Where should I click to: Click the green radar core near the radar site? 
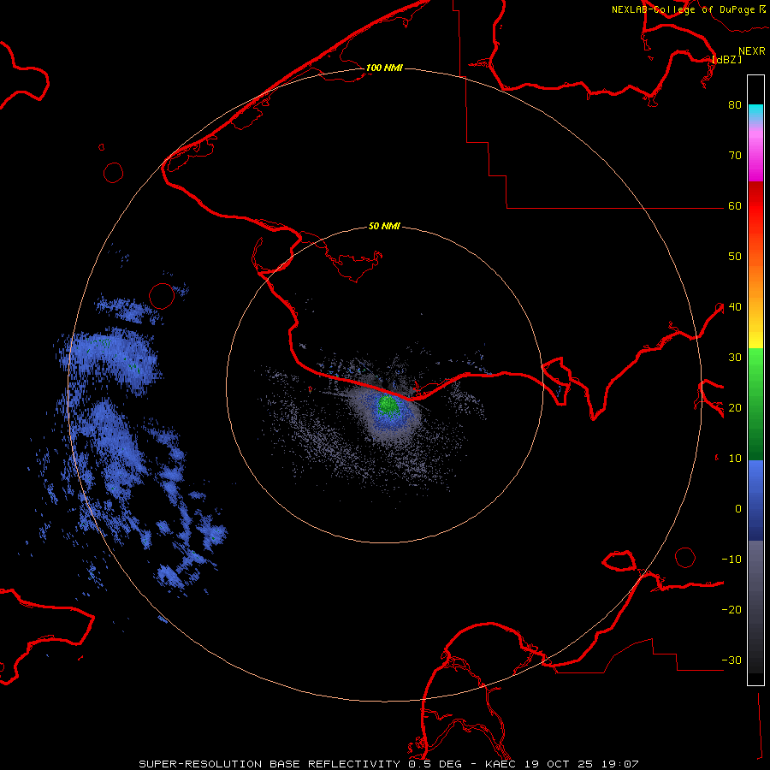(388, 404)
